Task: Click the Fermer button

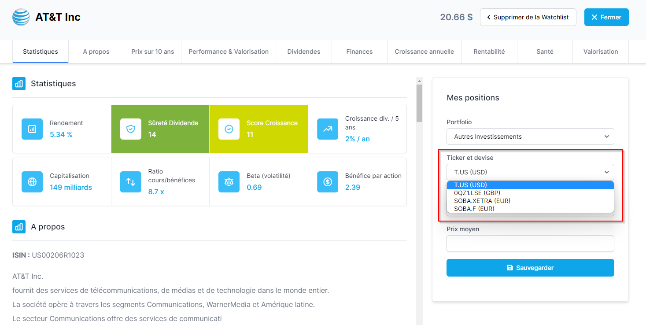Action: (606, 17)
